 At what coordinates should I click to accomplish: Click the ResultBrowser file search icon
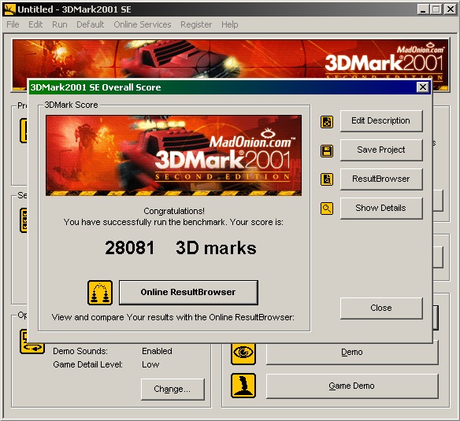(x=327, y=179)
